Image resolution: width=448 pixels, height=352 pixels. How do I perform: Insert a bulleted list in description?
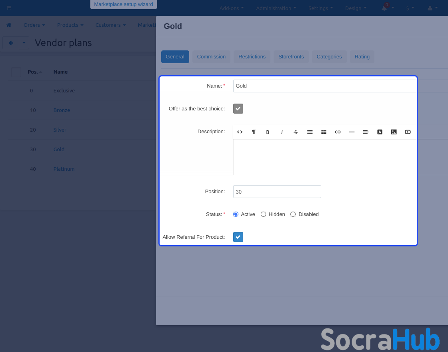click(x=310, y=132)
